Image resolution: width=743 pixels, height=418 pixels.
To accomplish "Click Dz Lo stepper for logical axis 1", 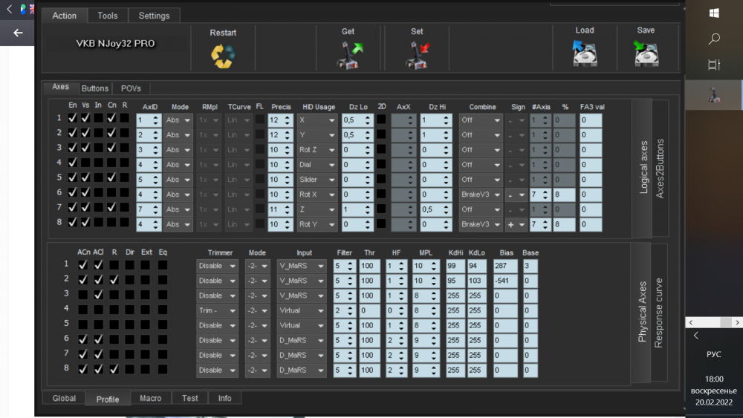I will (368, 120).
